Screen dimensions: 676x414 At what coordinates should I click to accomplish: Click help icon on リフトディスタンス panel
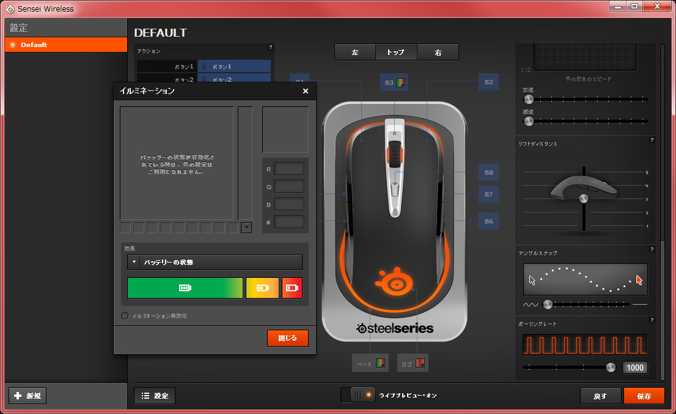(x=652, y=140)
